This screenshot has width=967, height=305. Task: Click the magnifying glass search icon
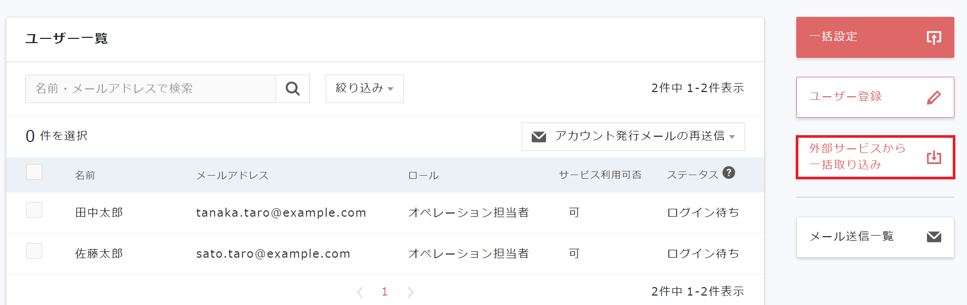[292, 89]
